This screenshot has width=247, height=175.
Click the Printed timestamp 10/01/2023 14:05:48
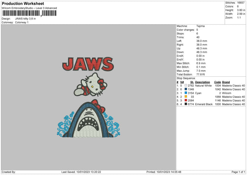click(169, 172)
